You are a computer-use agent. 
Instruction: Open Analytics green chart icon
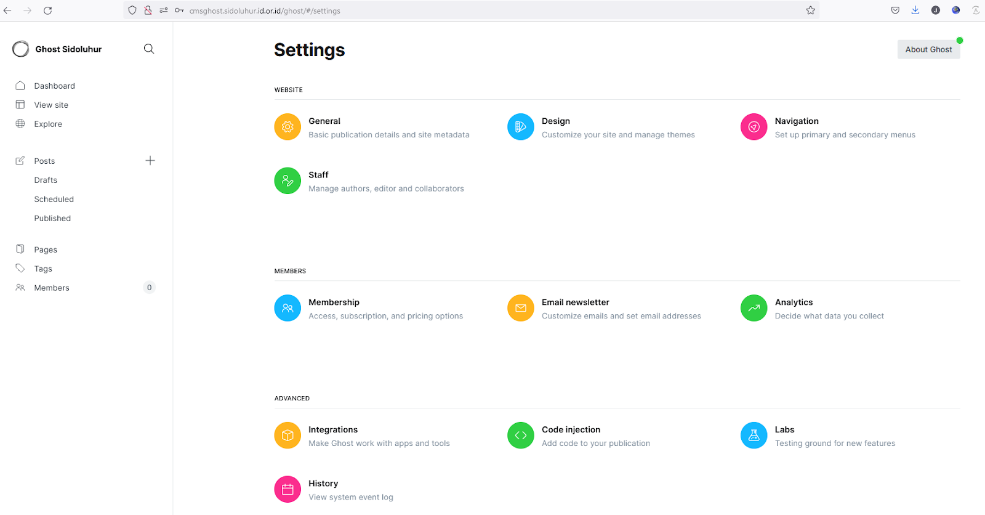click(x=754, y=308)
